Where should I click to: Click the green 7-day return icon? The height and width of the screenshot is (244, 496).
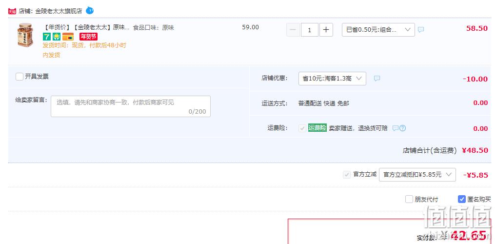pyautogui.click(x=46, y=37)
